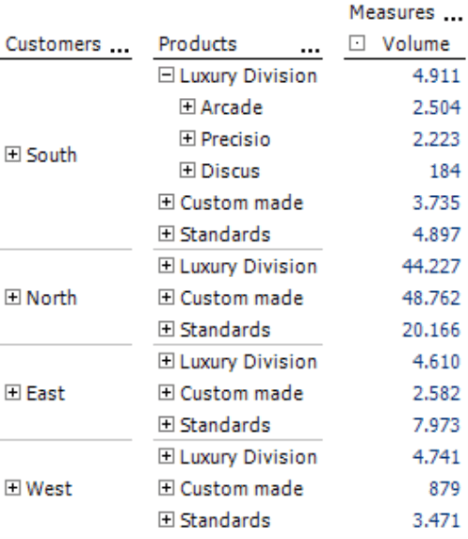Expand Standards under North
The height and width of the screenshot is (539, 468).
click(166, 329)
